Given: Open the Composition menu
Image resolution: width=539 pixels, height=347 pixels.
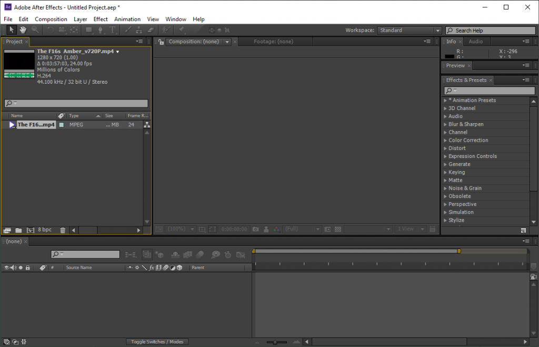Looking at the screenshot, I should pos(51,19).
